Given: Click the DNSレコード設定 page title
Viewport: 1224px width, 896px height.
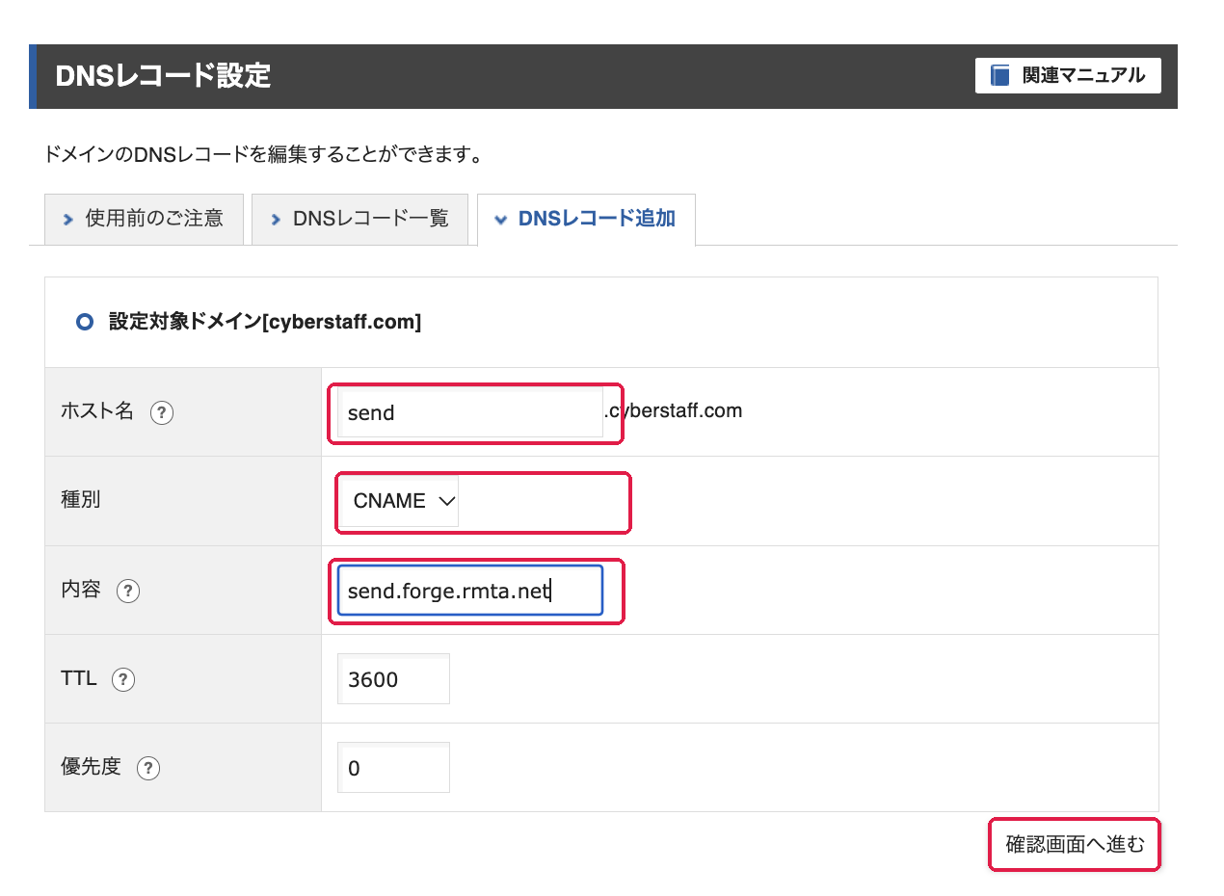Looking at the screenshot, I should (x=164, y=75).
